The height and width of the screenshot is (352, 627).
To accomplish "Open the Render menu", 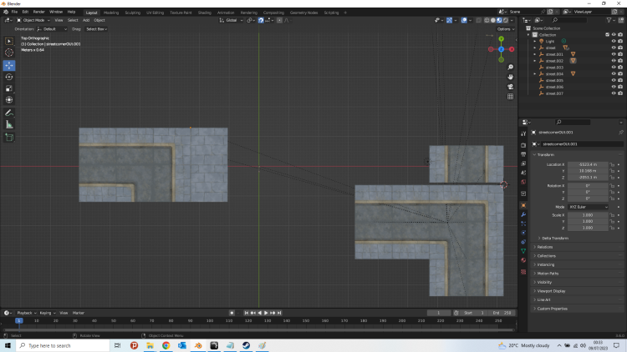I will point(38,12).
